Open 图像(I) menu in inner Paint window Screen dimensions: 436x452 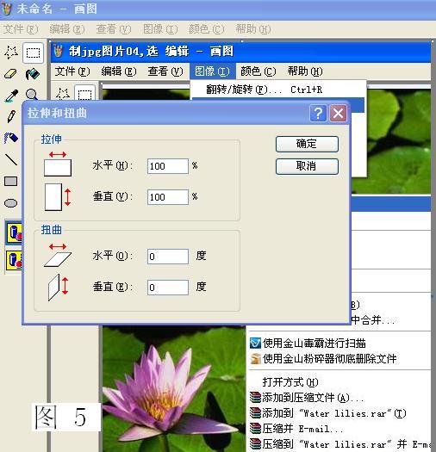(x=212, y=71)
